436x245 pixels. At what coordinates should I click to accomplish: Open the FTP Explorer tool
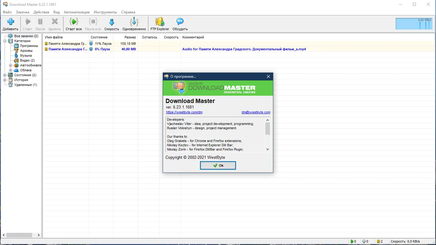[159, 22]
